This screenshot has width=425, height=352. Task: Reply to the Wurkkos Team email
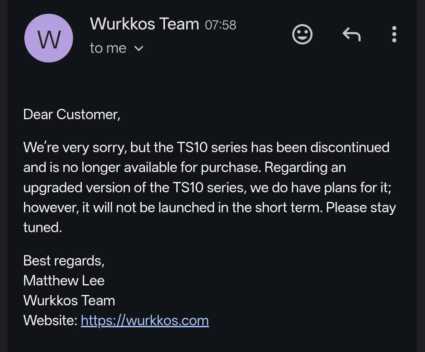pyautogui.click(x=352, y=34)
